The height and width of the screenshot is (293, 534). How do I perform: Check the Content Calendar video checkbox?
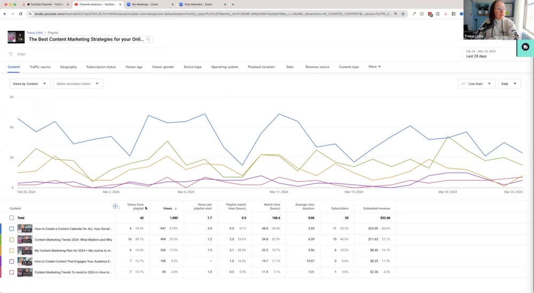[12, 228]
